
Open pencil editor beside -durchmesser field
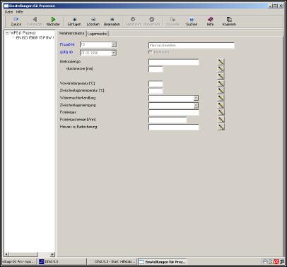click(221, 69)
